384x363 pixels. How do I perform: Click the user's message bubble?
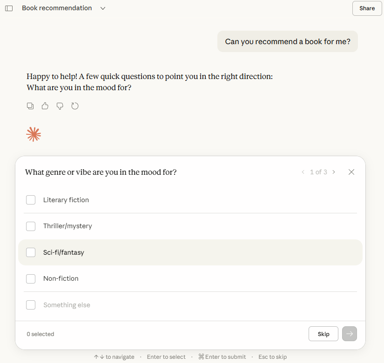click(x=287, y=41)
